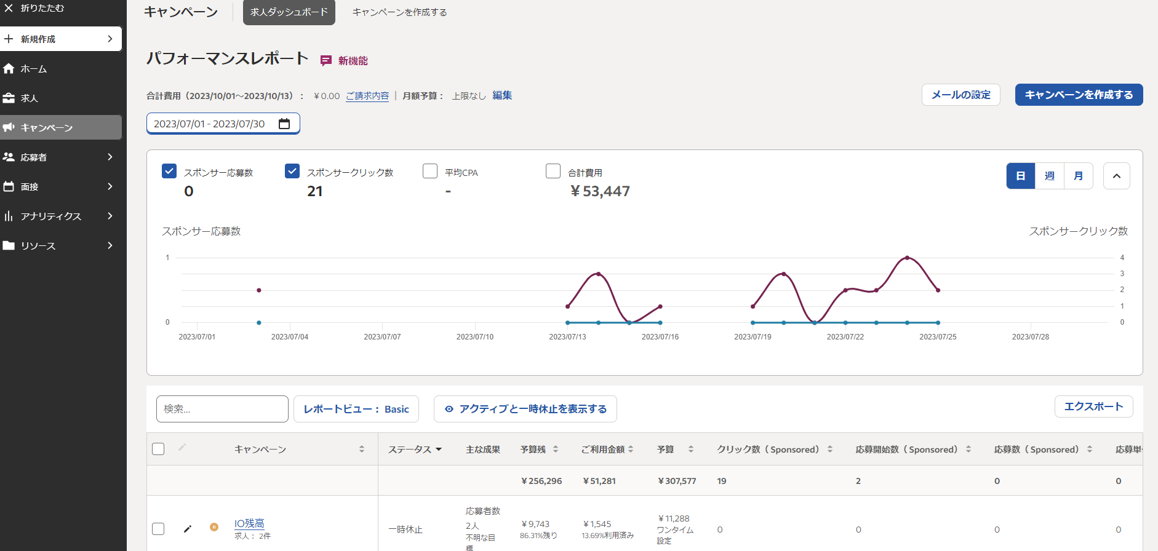Collapse sidebar with the X 折りたたむ icon
Screen dimensions: 1158x551
point(9,8)
